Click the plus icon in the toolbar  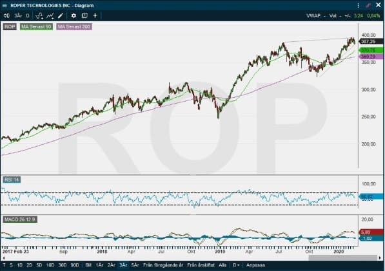pos(95,15)
